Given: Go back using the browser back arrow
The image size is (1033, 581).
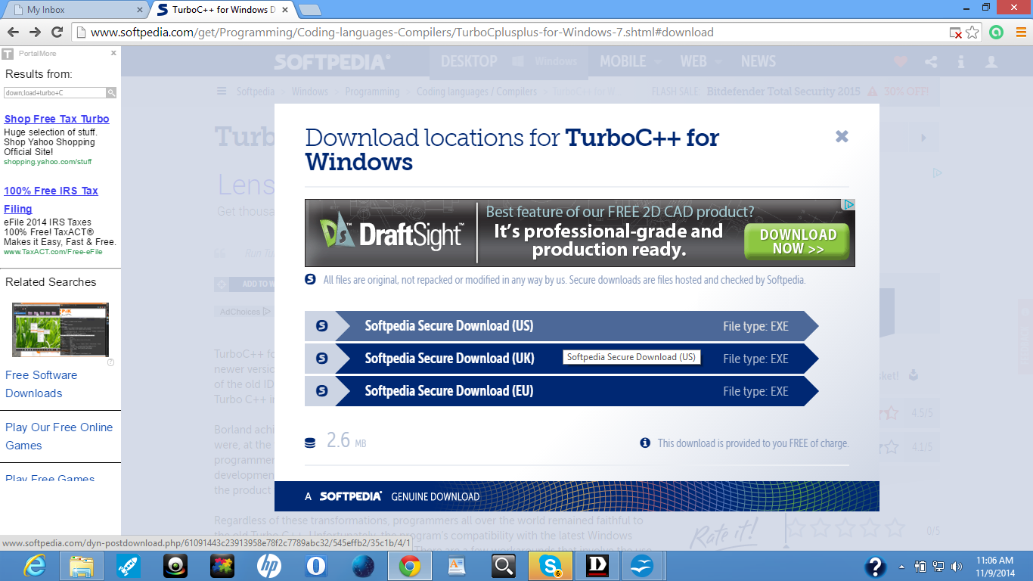Looking at the screenshot, I should click(x=13, y=32).
